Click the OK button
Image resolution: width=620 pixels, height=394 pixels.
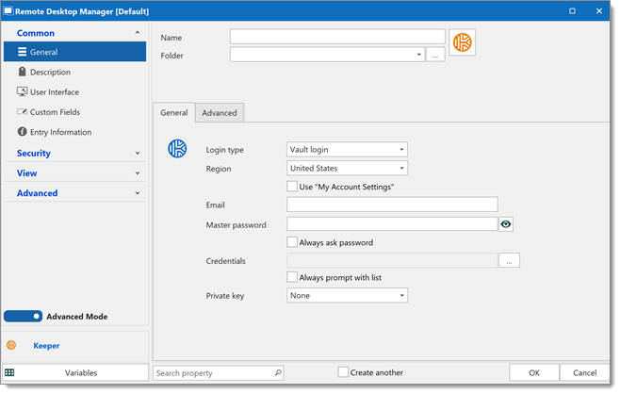534,372
